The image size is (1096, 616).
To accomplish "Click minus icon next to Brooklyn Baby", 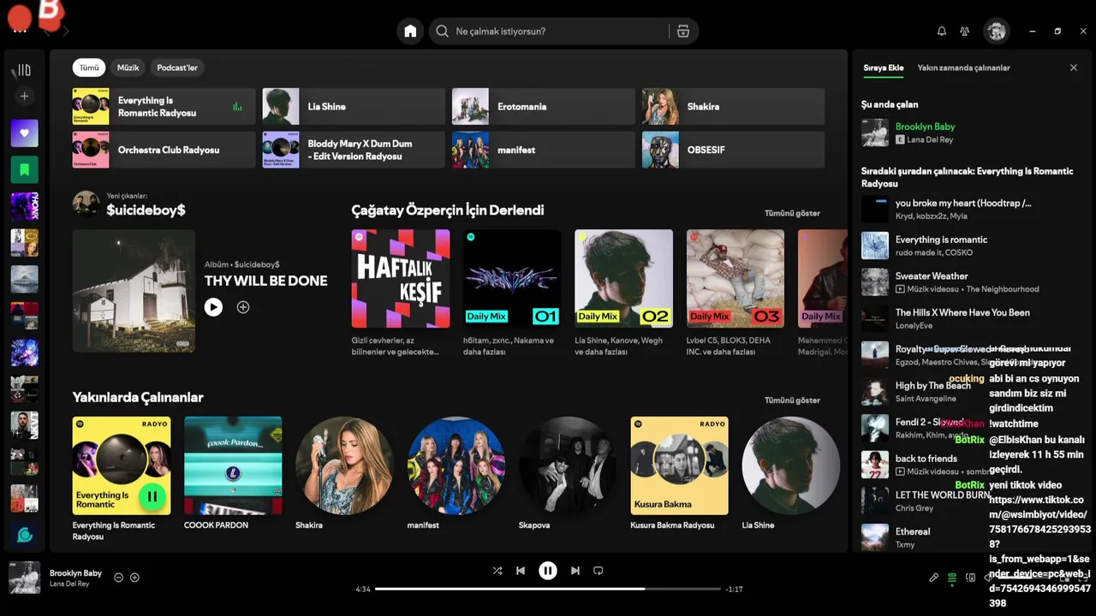I will [119, 577].
